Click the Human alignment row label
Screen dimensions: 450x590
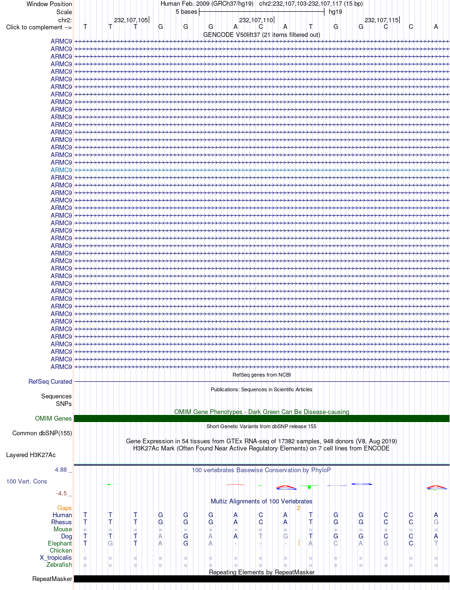pos(63,515)
